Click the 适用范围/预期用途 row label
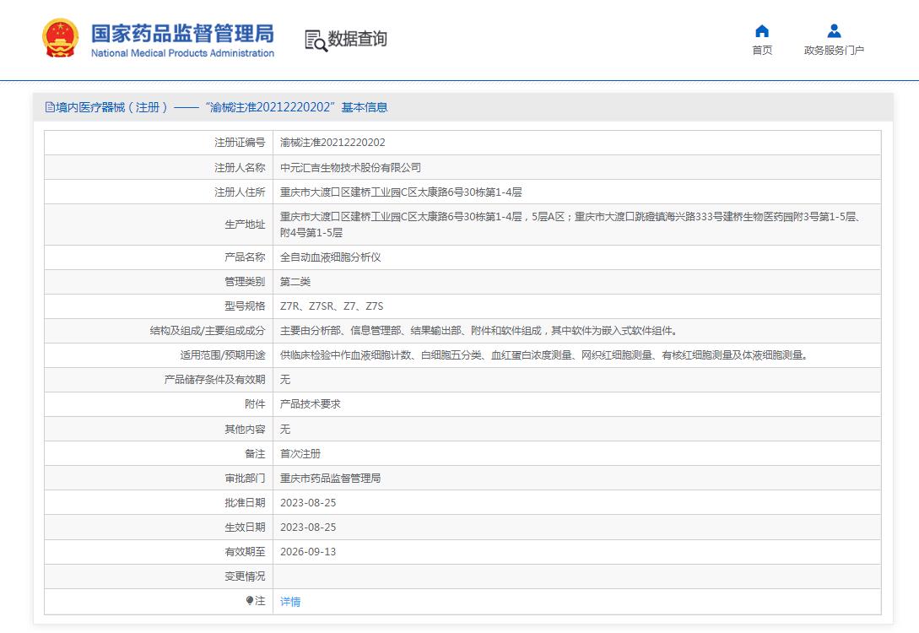The width and height of the screenshot is (919, 633). tap(223, 355)
